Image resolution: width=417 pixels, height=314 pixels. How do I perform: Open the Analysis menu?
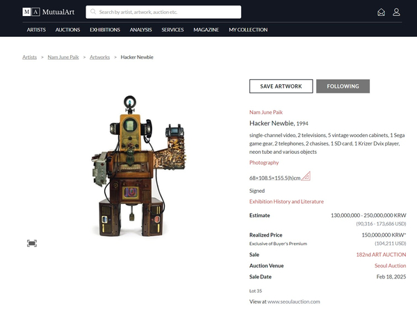pyautogui.click(x=140, y=30)
